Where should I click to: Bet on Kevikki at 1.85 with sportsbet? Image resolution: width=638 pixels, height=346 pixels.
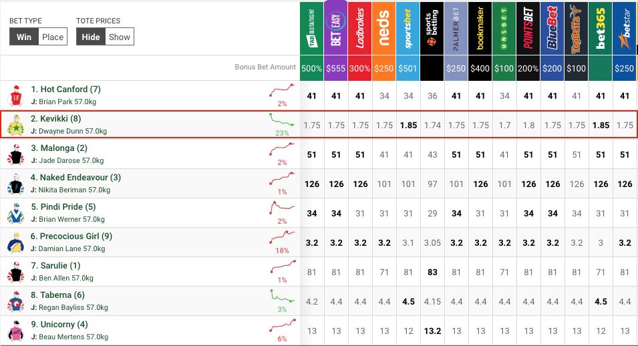point(408,126)
